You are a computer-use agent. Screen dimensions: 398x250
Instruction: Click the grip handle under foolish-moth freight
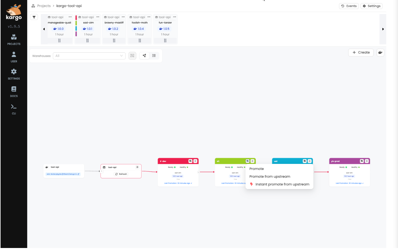pos(140,41)
